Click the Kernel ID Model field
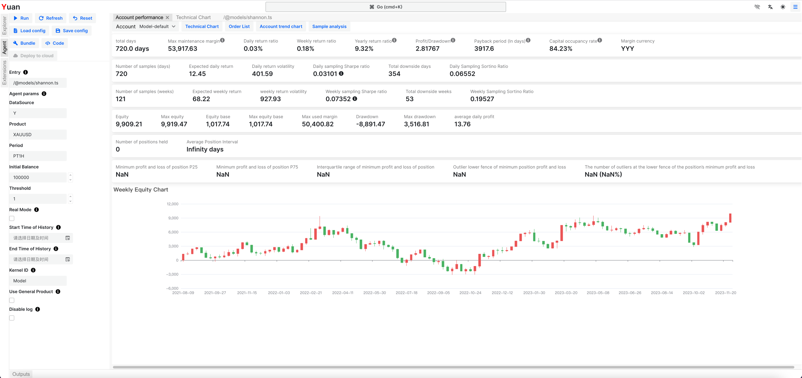The height and width of the screenshot is (378, 802). click(x=38, y=281)
